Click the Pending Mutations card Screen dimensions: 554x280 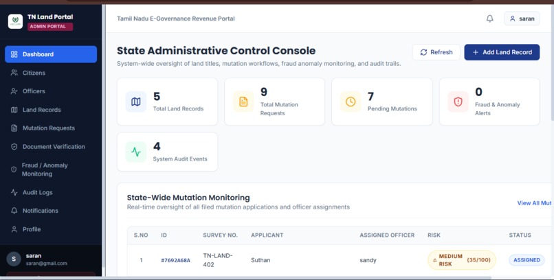382,102
